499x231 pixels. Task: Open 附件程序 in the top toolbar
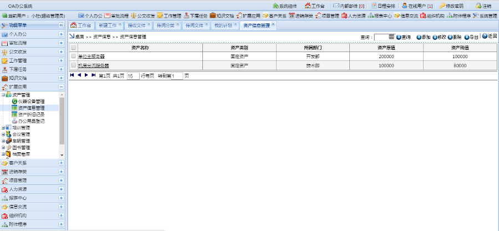click(x=459, y=16)
